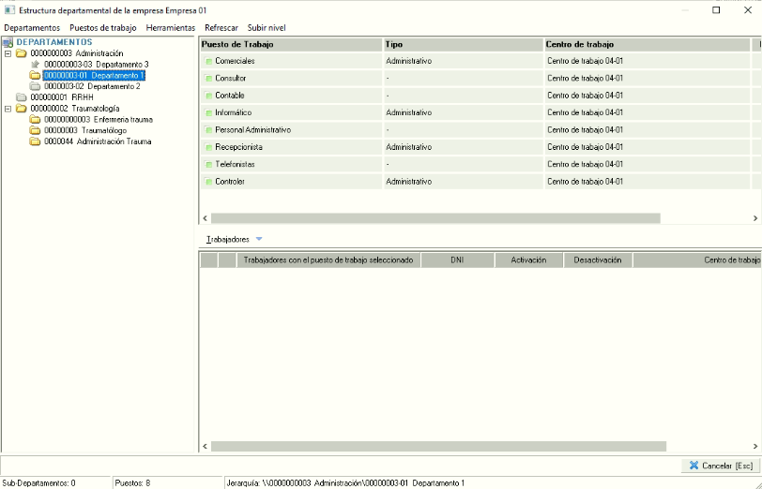The image size is (762, 489).
Task: Click the green icon beside Recepcionista
Action: [208, 147]
